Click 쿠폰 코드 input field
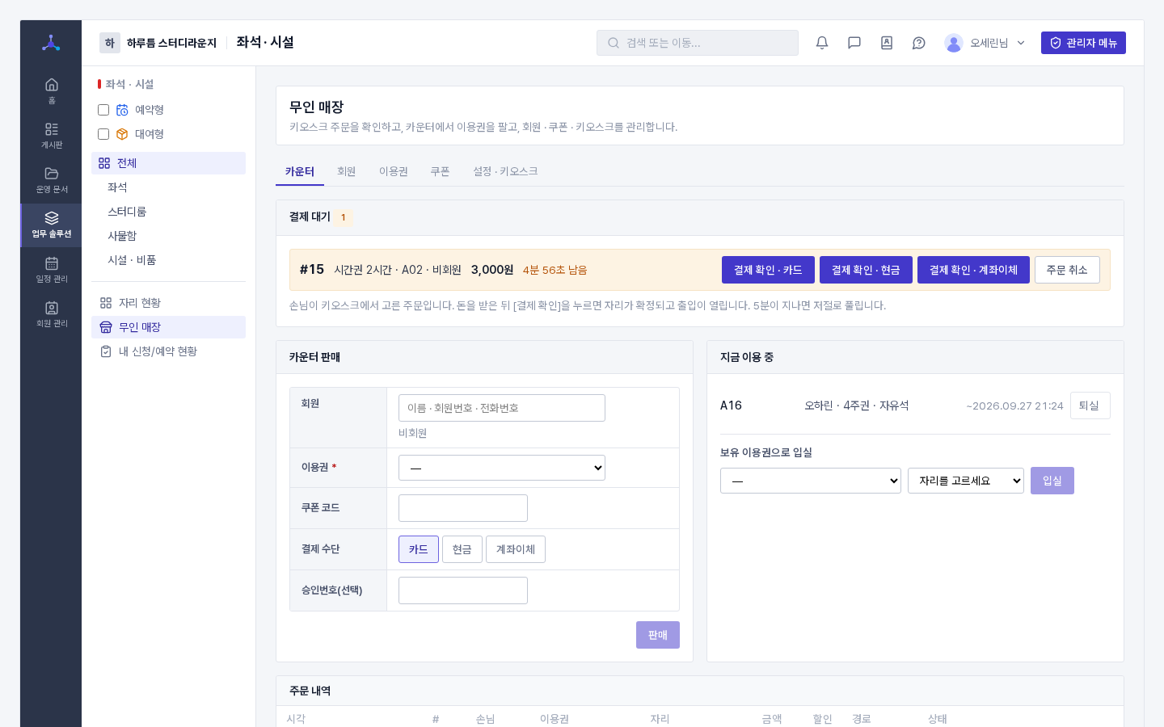The width and height of the screenshot is (1164, 727). [463, 508]
